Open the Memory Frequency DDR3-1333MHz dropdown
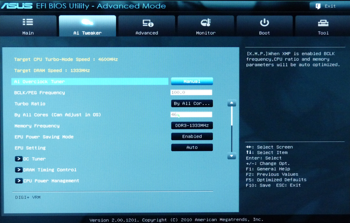The image size is (350, 223). pyautogui.click(x=192, y=125)
